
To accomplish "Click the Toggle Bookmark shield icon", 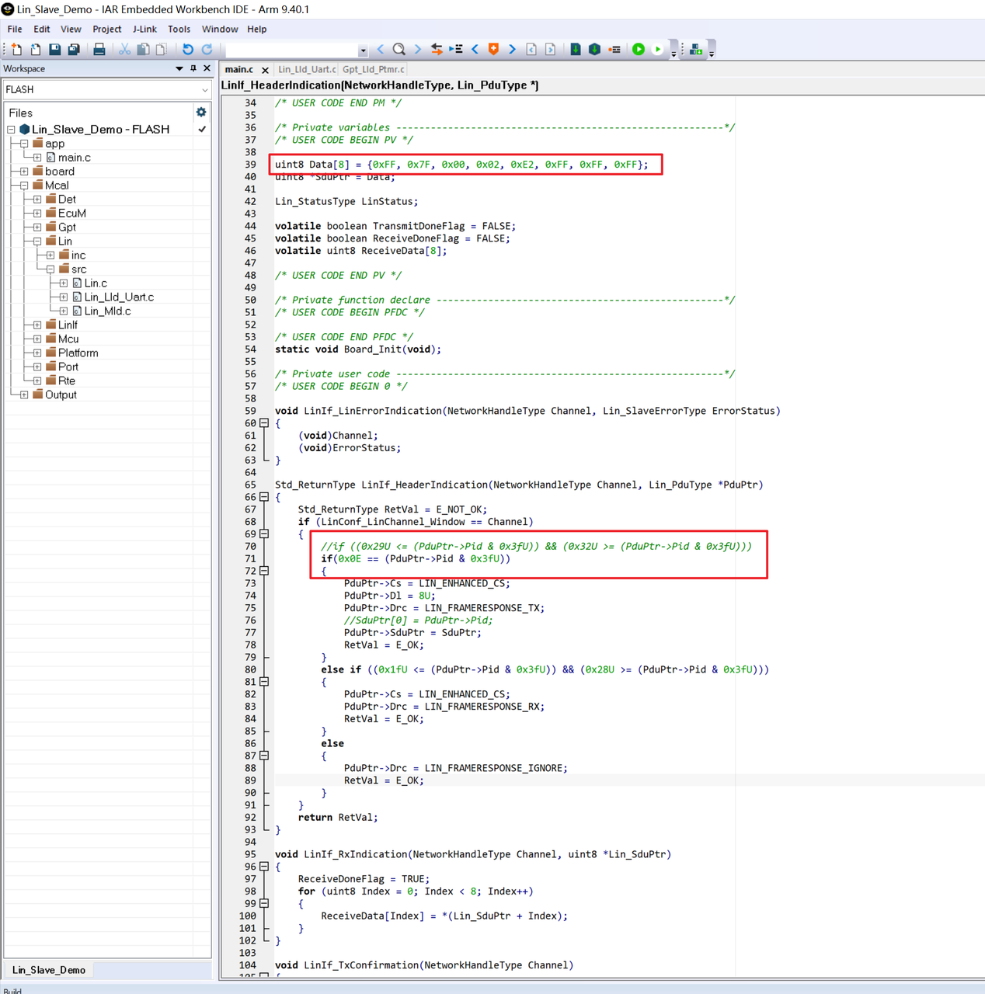I will pyautogui.click(x=493, y=49).
